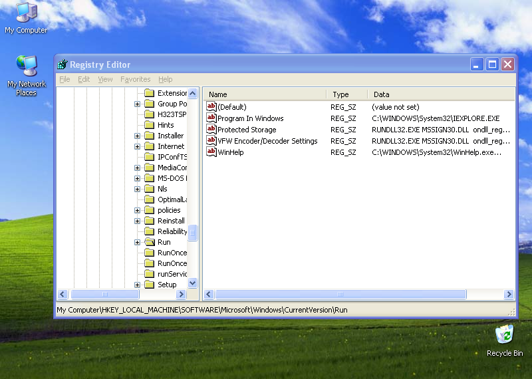Click the Reinstall folder icon
This screenshot has height=379, width=532.
[149, 221]
